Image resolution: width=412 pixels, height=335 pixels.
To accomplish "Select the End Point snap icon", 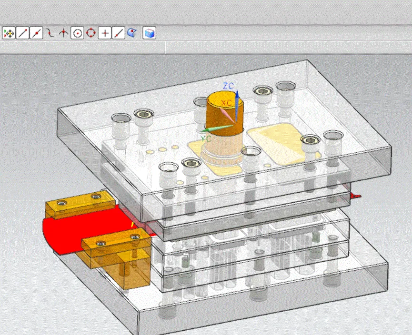I will pos(22,33).
